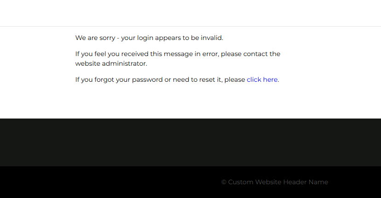This screenshot has height=198, width=381.
Task: Click the "click here" password reset link
Action: tap(262, 79)
